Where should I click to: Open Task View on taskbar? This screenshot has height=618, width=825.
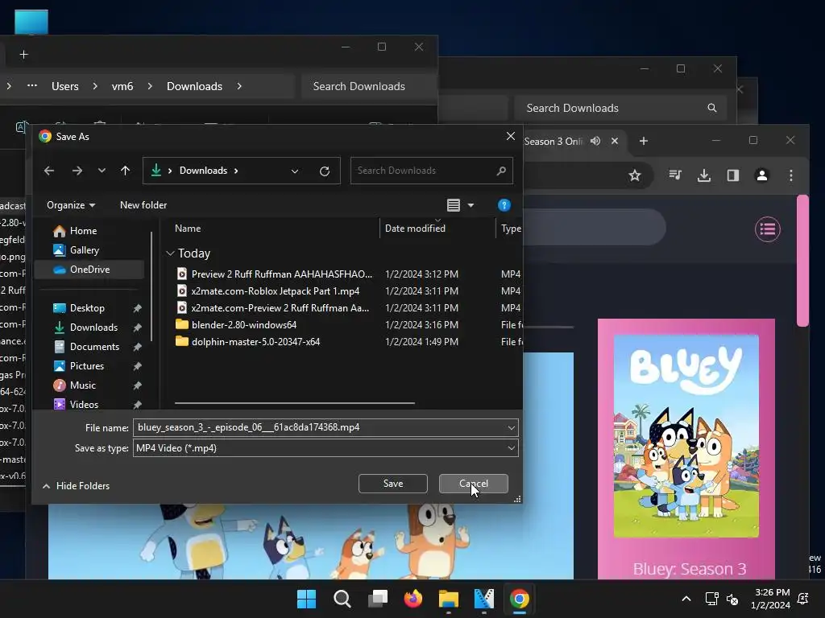click(378, 599)
